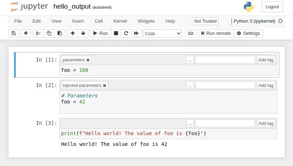Paste cells below icon

[x=60, y=33]
